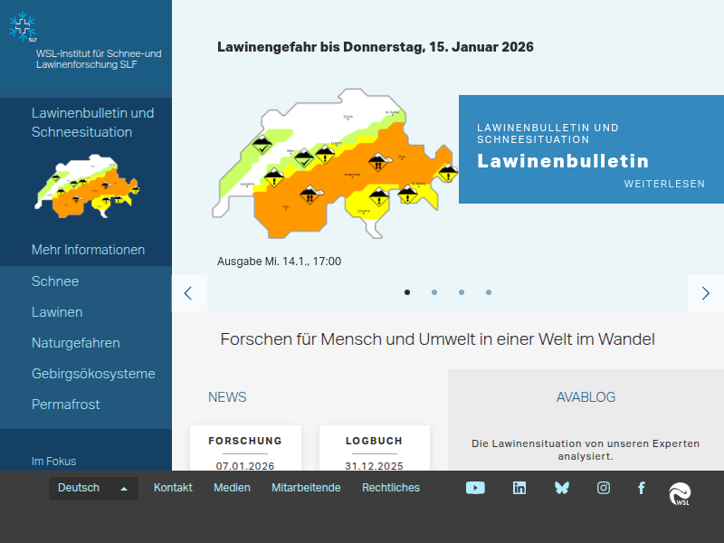Select the second carousel dot

coord(434,292)
